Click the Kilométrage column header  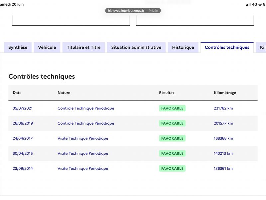tap(225, 93)
